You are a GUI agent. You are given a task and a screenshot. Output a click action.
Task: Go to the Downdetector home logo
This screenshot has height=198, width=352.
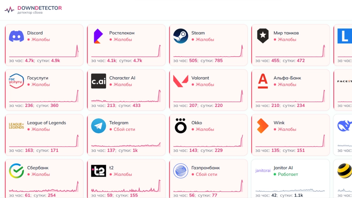click(33, 9)
